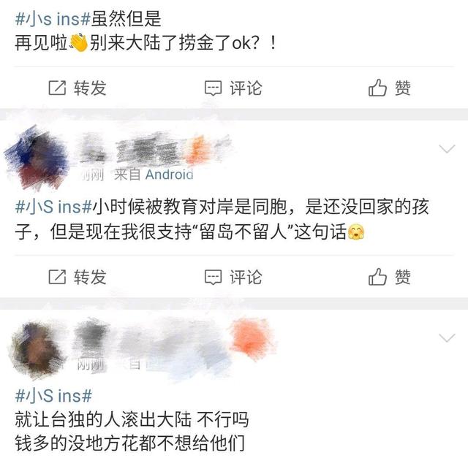This screenshot has height=466, width=468.
Task: Expand options chevron on the third post
Action: (447, 337)
